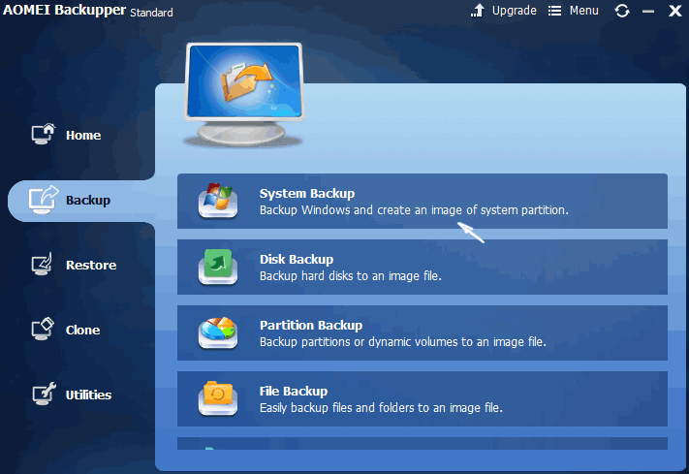The image size is (689, 474).
Task: Click the Utilities wrench icon in sidebar
Action: click(44, 395)
